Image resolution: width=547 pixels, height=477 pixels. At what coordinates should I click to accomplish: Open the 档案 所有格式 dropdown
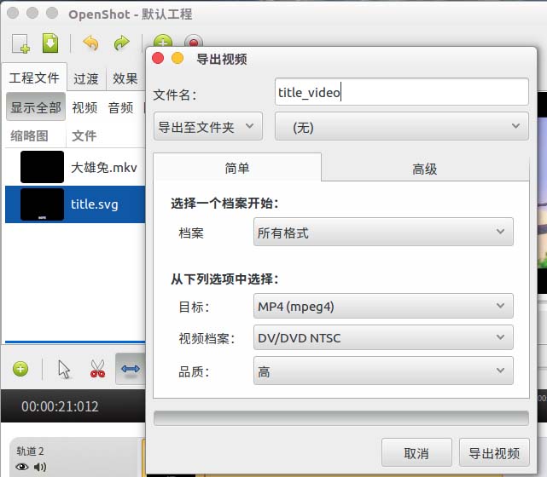383,232
